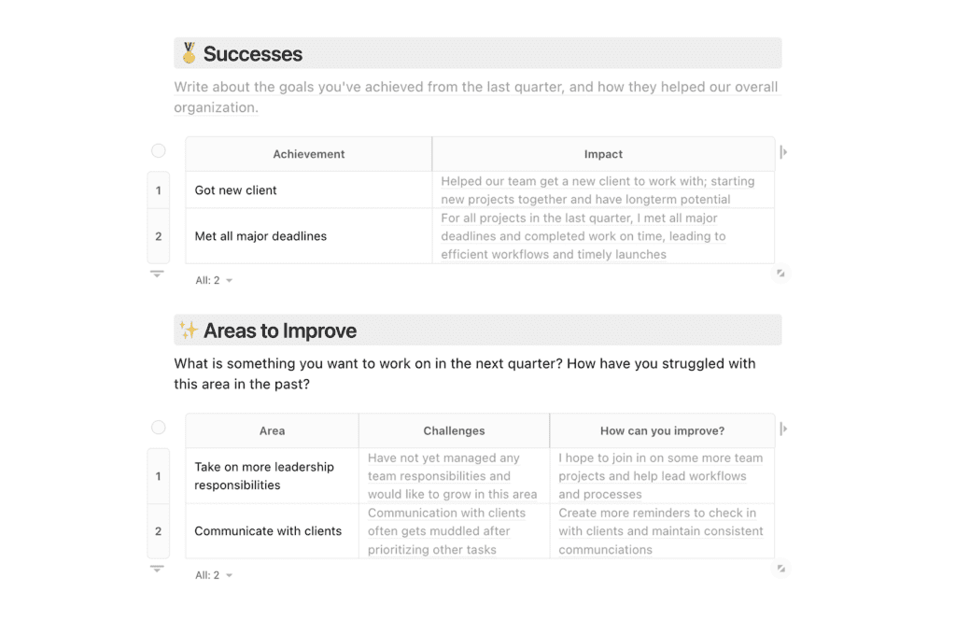
Task: Open the All: 2 dropdown under Areas table
Action: coord(213,574)
